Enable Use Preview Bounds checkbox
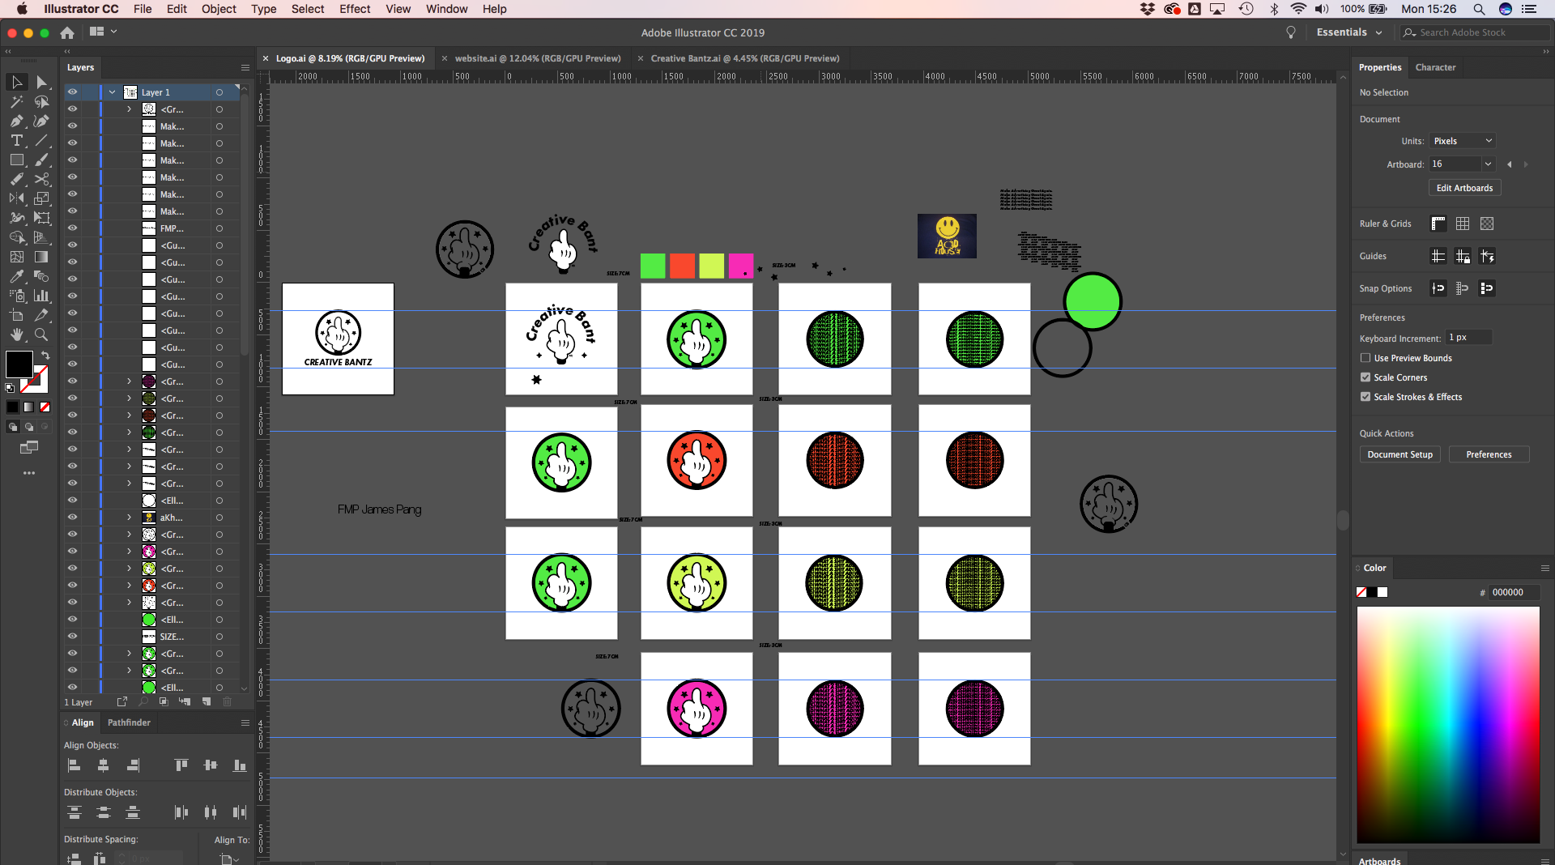 pyautogui.click(x=1365, y=358)
